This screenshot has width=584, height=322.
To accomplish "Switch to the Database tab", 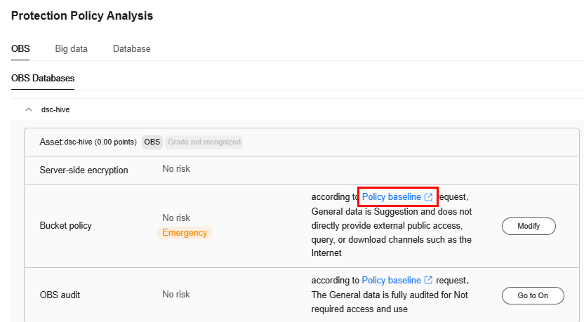I will point(132,49).
